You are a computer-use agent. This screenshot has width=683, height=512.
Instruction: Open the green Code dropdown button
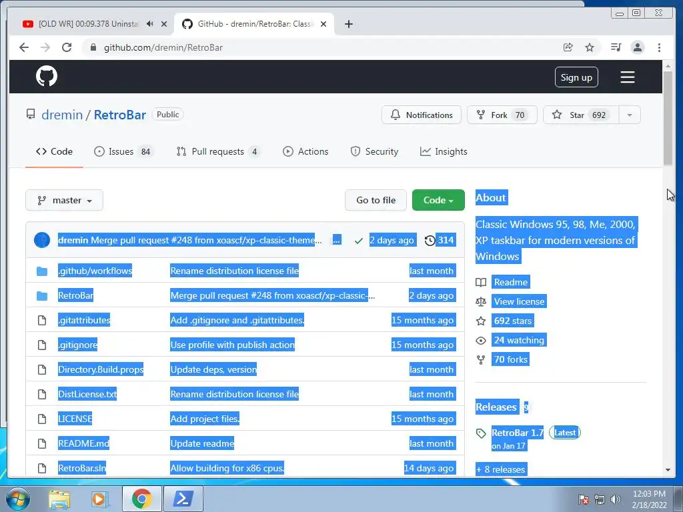[x=438, y=200]
